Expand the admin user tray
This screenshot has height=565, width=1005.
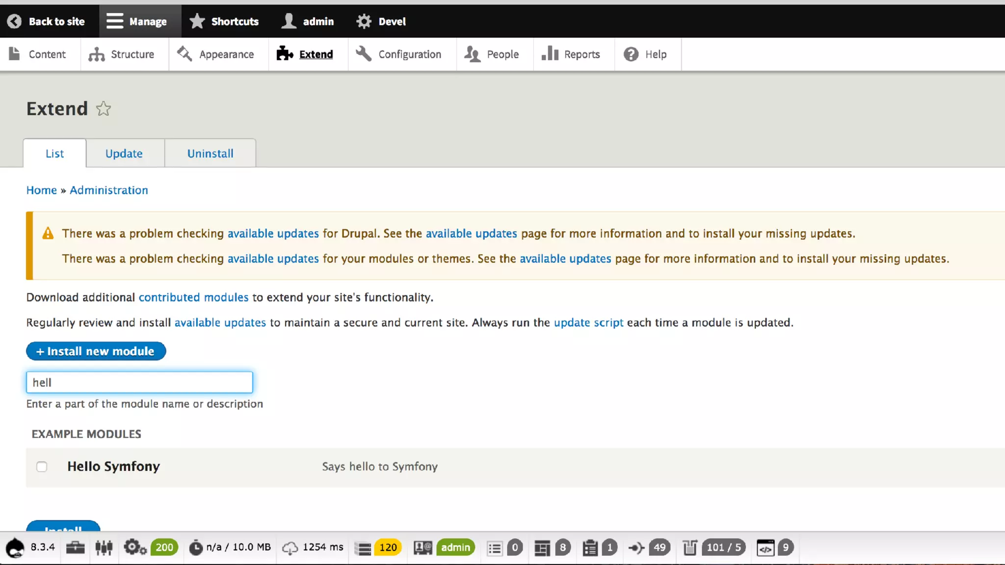point(308,21)
